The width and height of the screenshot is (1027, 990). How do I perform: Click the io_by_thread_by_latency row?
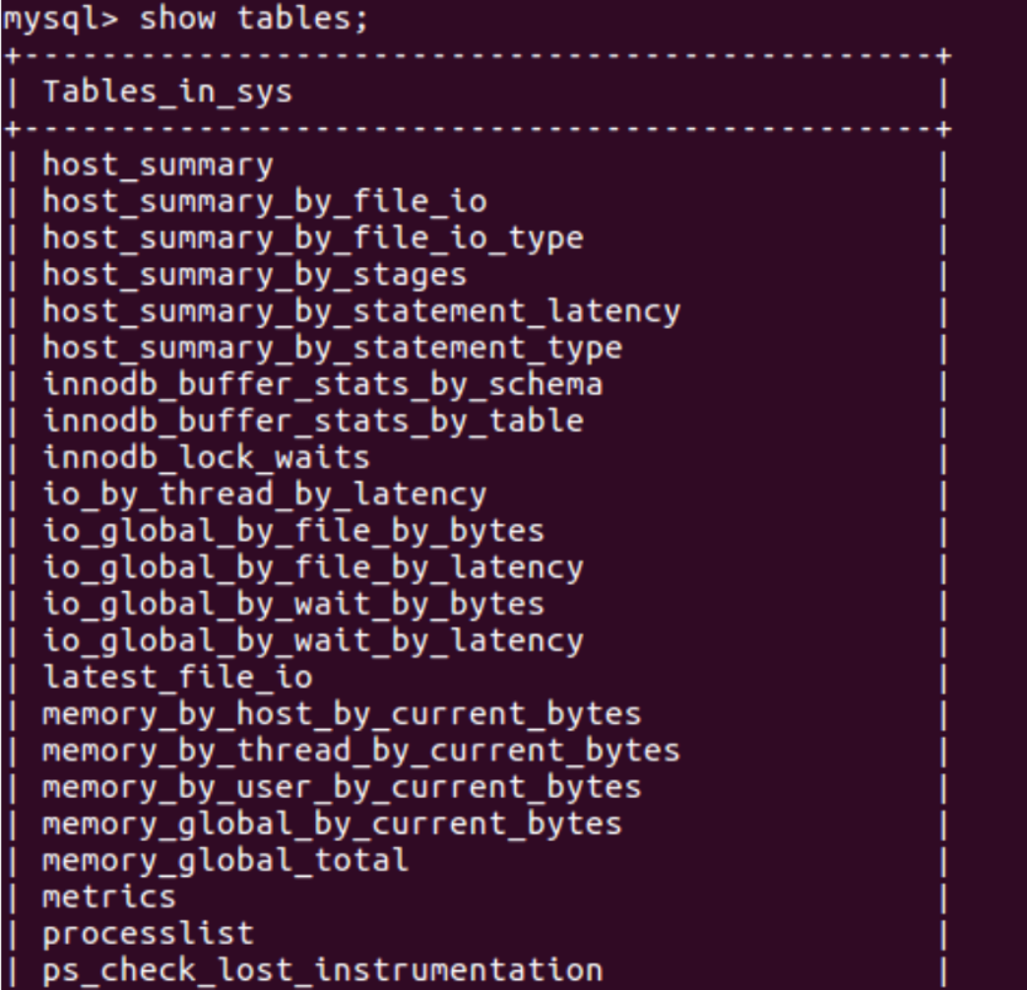click(x=264, y=494)
